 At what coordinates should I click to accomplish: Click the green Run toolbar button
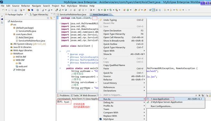pyautogui.click(x=105, y=10)
